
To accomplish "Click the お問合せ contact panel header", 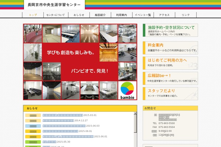I will pos(170,108).
